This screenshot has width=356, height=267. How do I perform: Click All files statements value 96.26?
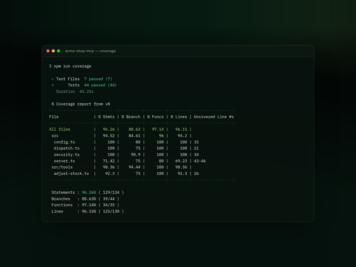click(x=109, y=129)
